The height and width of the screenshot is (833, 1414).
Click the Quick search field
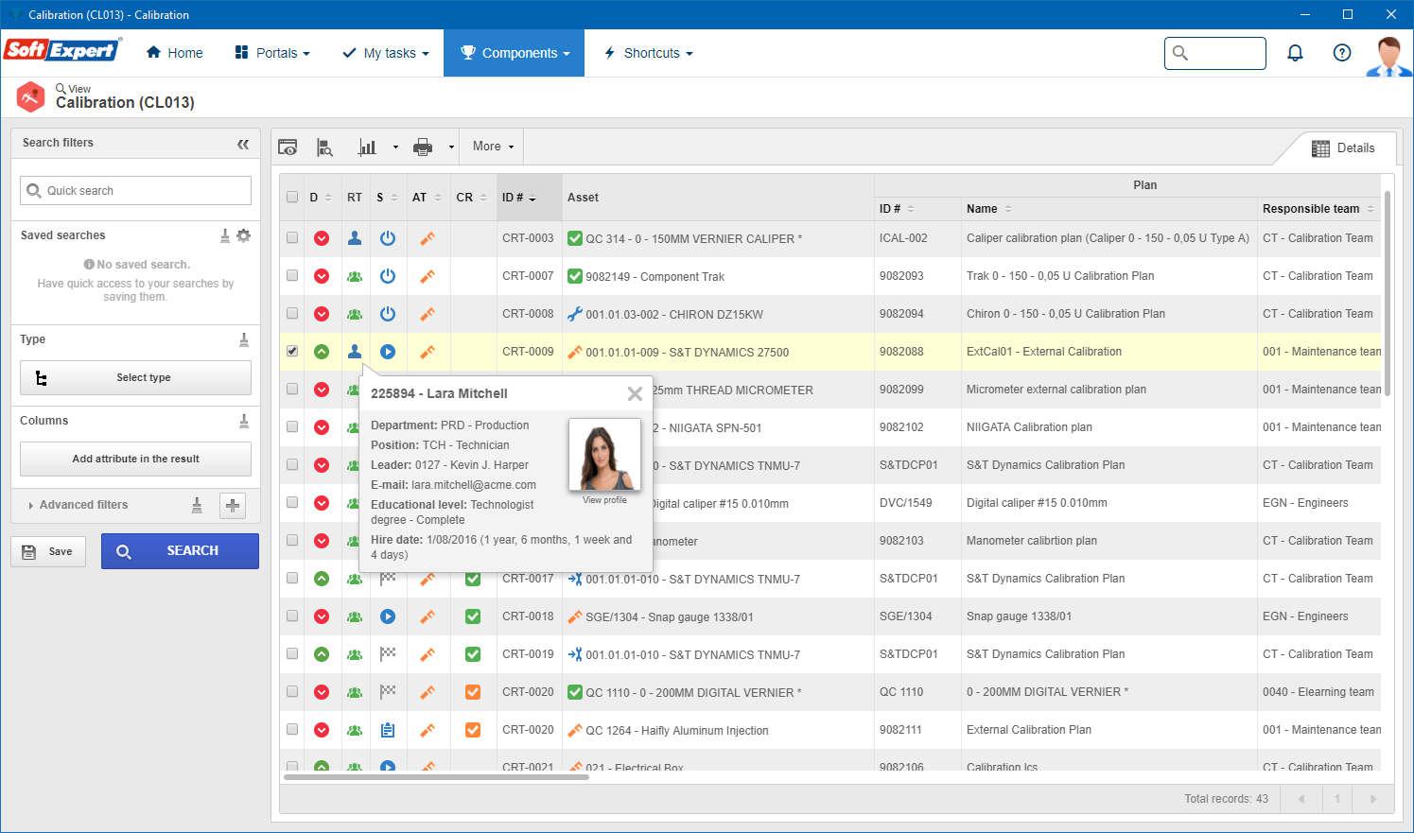tap(135, 190)
